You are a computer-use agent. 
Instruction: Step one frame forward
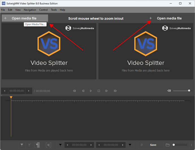[x=106, y=91]
